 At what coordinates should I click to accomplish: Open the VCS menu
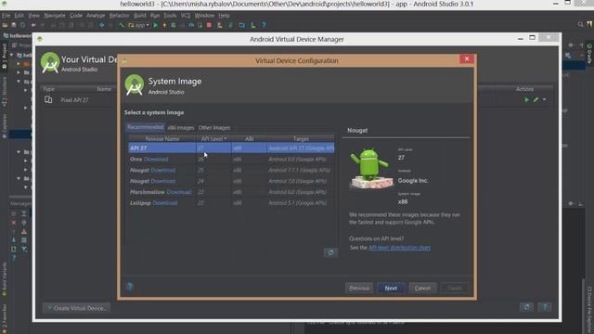(x=186, y=16)
